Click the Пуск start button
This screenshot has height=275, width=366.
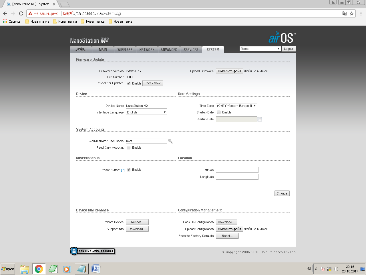coord(8,269)
